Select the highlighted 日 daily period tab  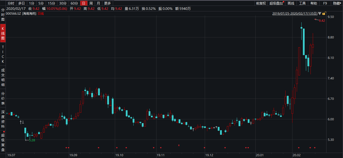click(x=84, y=3)
